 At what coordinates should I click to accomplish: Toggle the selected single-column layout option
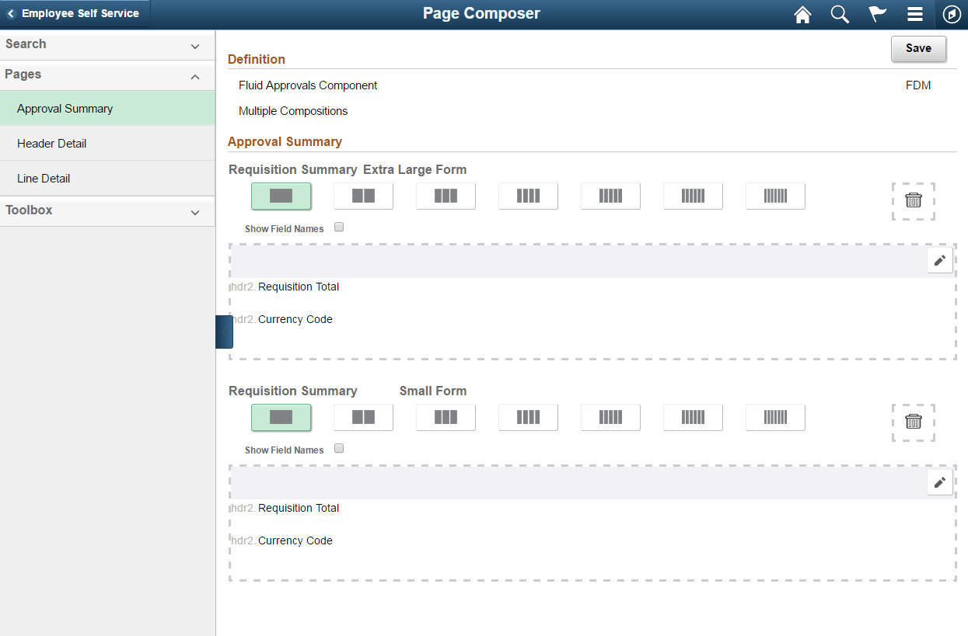click(x=281, y=196)
